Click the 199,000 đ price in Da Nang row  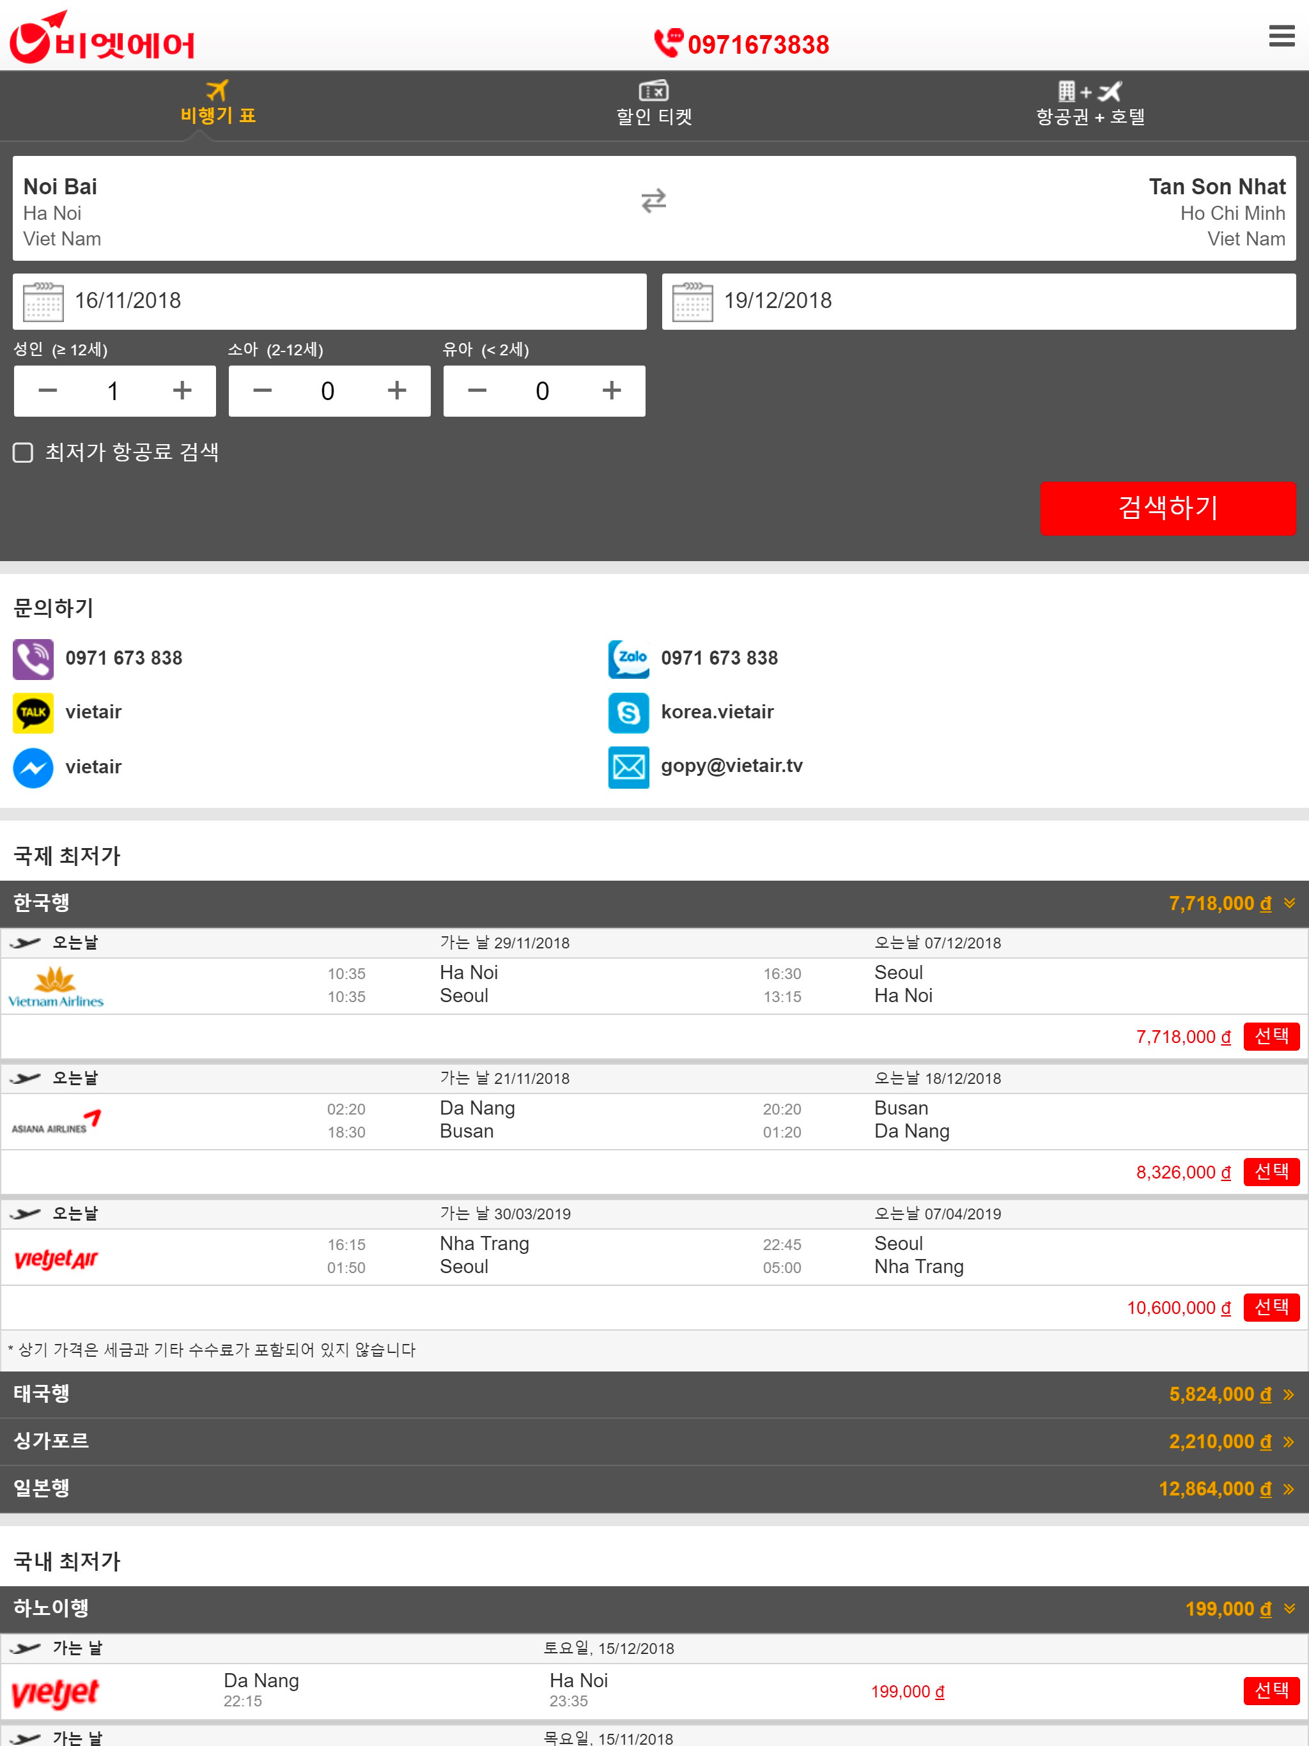[x=907, y=1692]
